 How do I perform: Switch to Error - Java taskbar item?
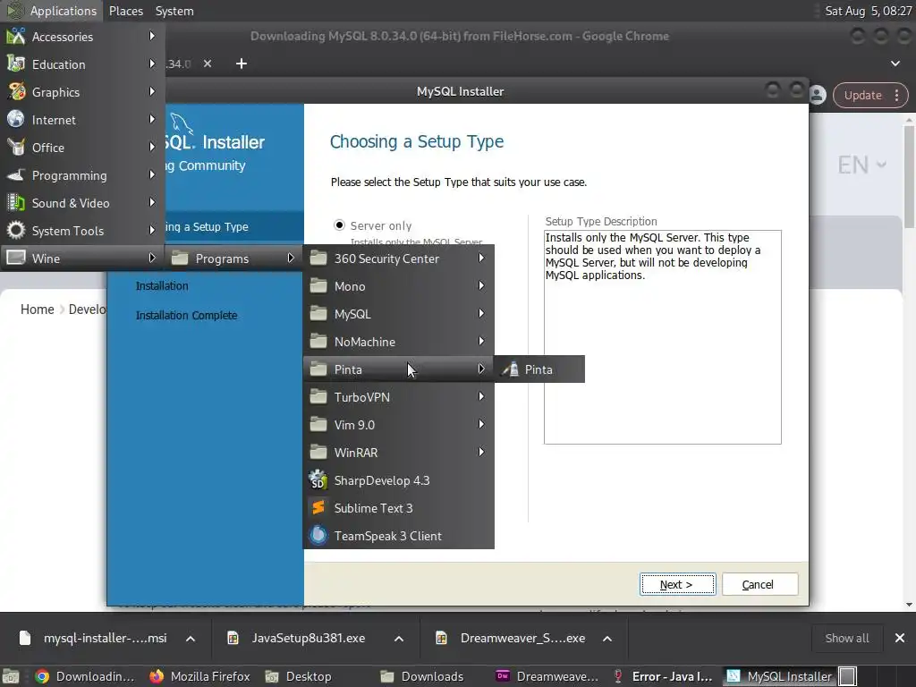click(x=662, y=676)
